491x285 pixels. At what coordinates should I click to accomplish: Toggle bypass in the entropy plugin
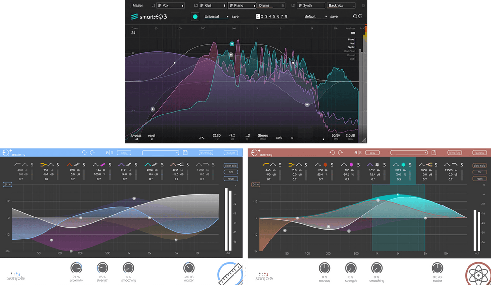tap(479, 153)
